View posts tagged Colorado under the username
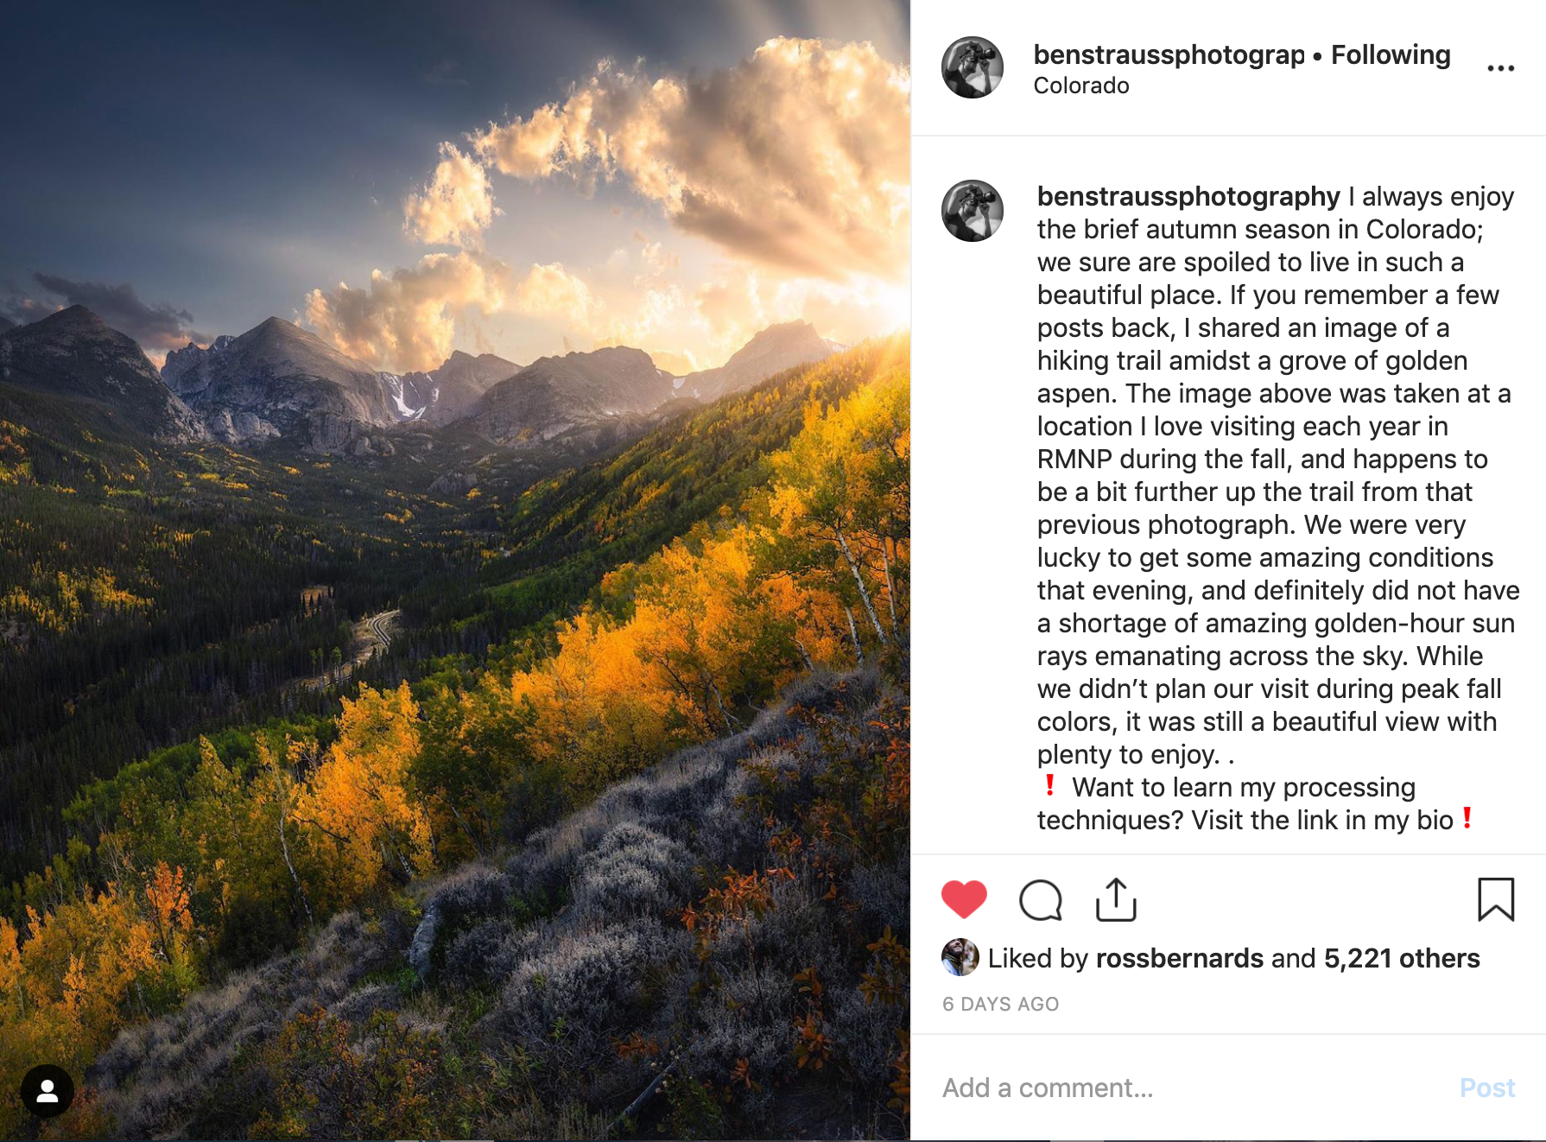The height and width of the screenshot is (1142, 1546). pos(1080,85)
